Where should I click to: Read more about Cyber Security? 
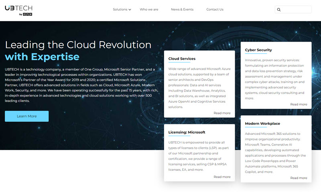[x=299, y=104]
